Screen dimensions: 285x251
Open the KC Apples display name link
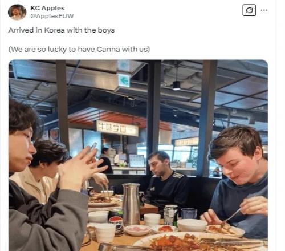tap(47, 8)
